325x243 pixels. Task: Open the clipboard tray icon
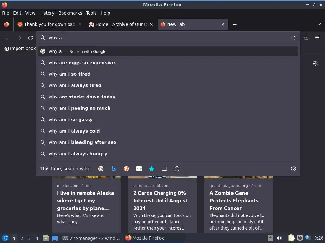tap(291, 238)
